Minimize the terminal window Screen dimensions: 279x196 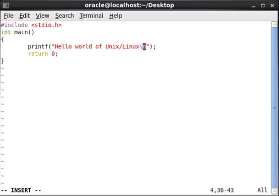[x=253, y=6]
